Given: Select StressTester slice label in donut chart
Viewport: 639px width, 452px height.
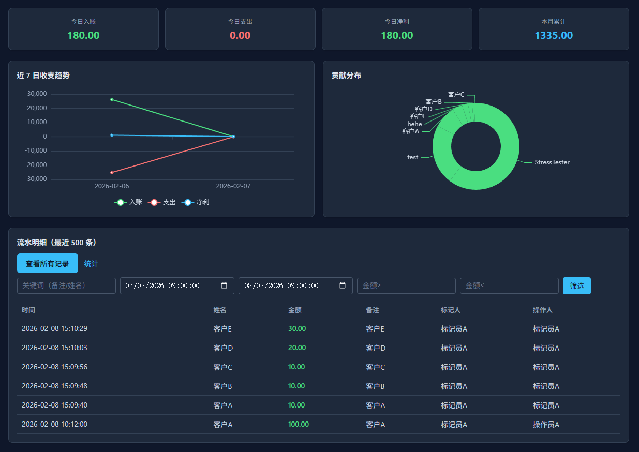Looking at the screenshot, I should coord(552,162).
